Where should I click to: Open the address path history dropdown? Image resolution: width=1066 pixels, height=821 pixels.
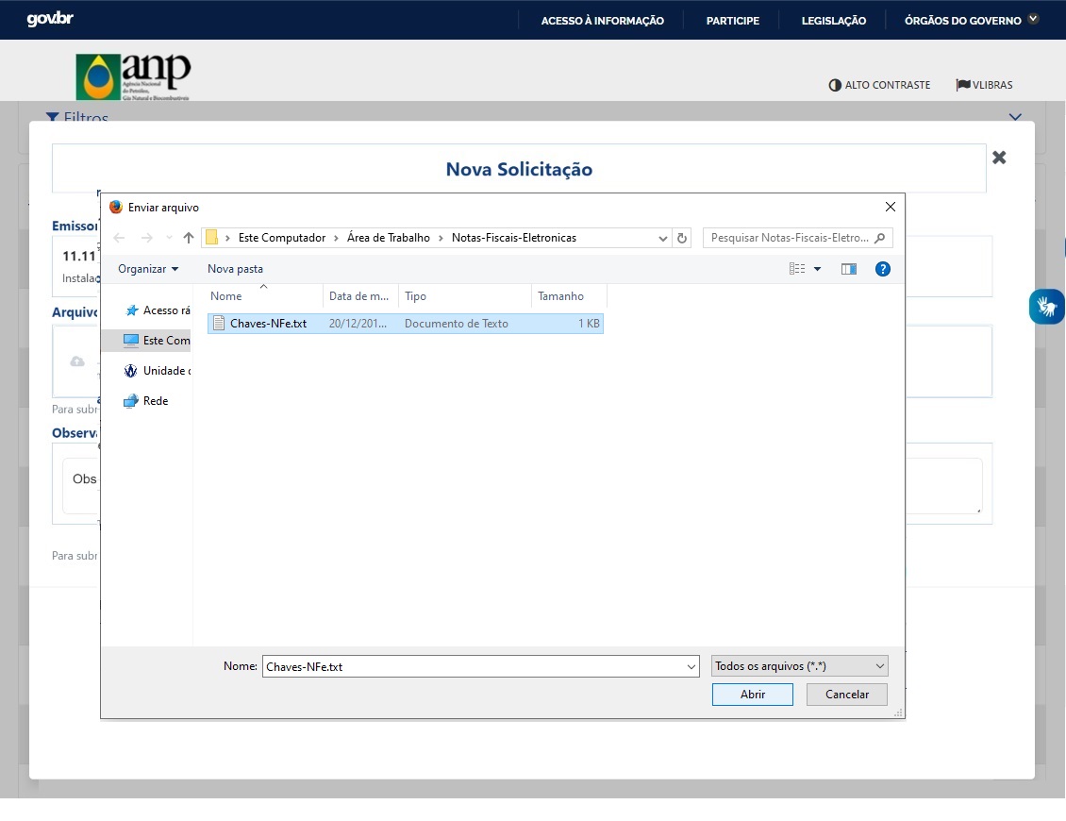tap(663, 238)
